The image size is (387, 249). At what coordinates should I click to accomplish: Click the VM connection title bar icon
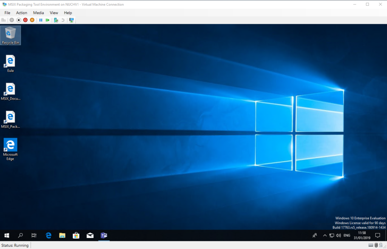pos(5,4)
